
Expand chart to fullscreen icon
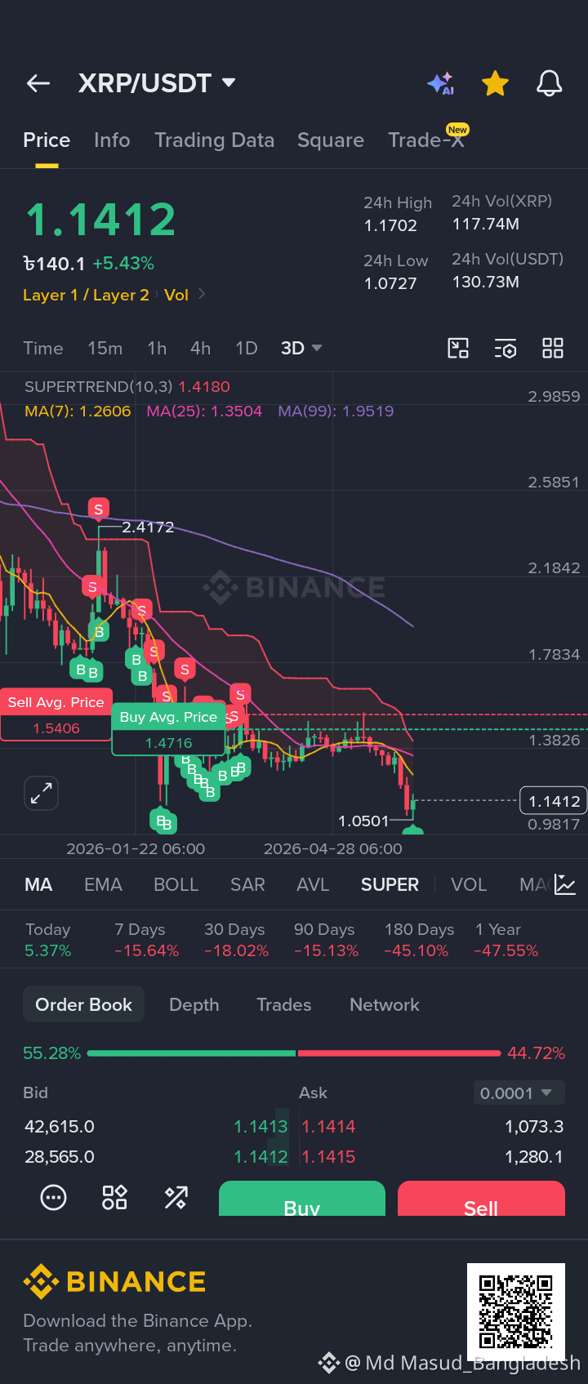(x=41, y=793)
